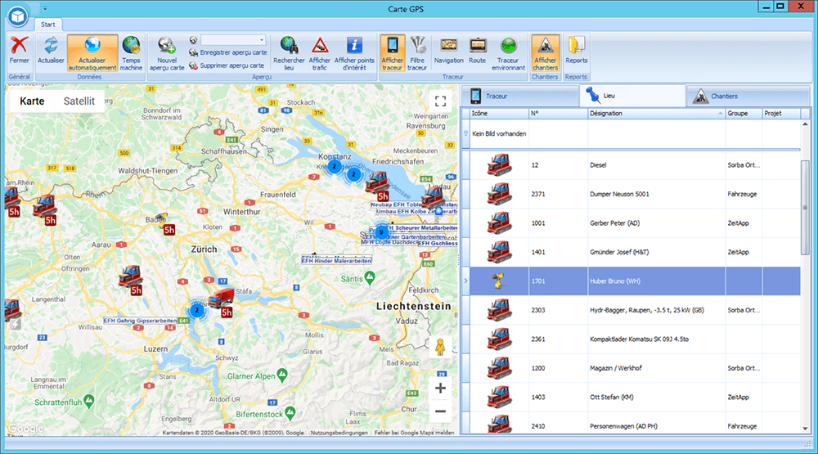Open the quick access toolbar dropdown
The image size is (818, 454).
(x=45, y=8)
